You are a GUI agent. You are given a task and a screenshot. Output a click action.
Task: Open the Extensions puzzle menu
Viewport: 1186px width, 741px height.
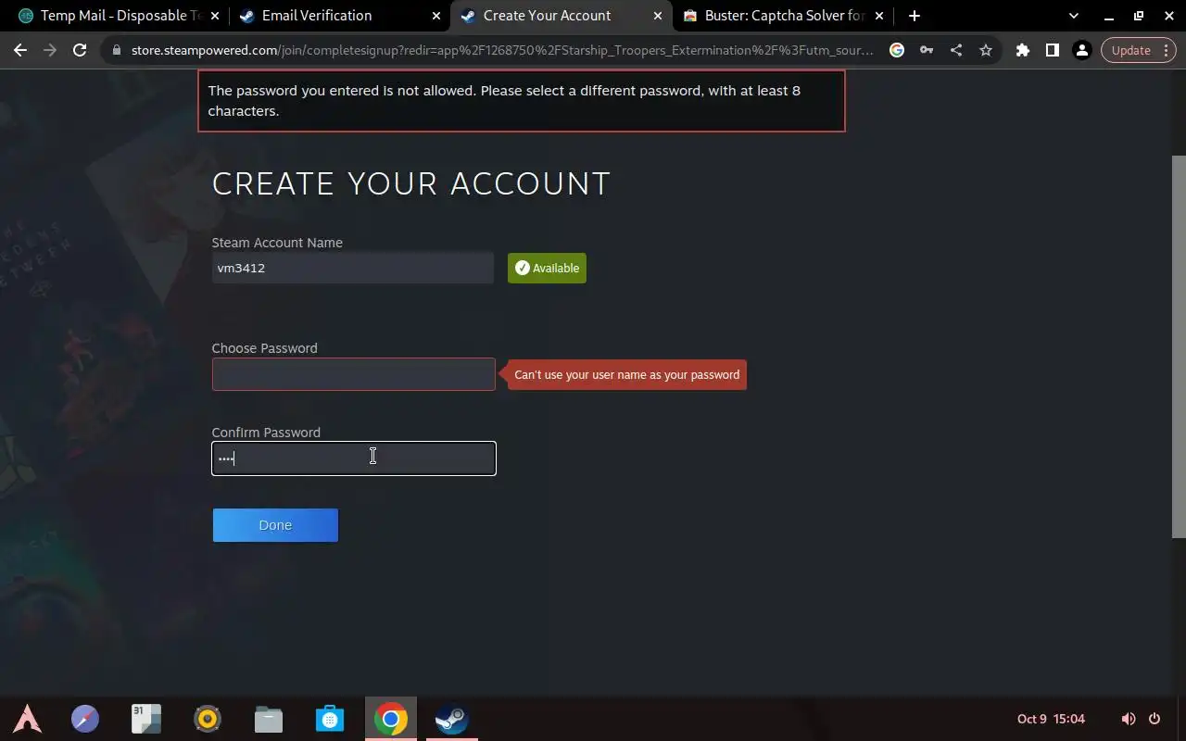(x=1023, y=50)
